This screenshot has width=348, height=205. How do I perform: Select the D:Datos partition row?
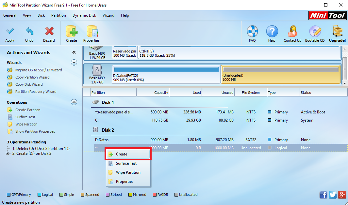click(215, 140)
